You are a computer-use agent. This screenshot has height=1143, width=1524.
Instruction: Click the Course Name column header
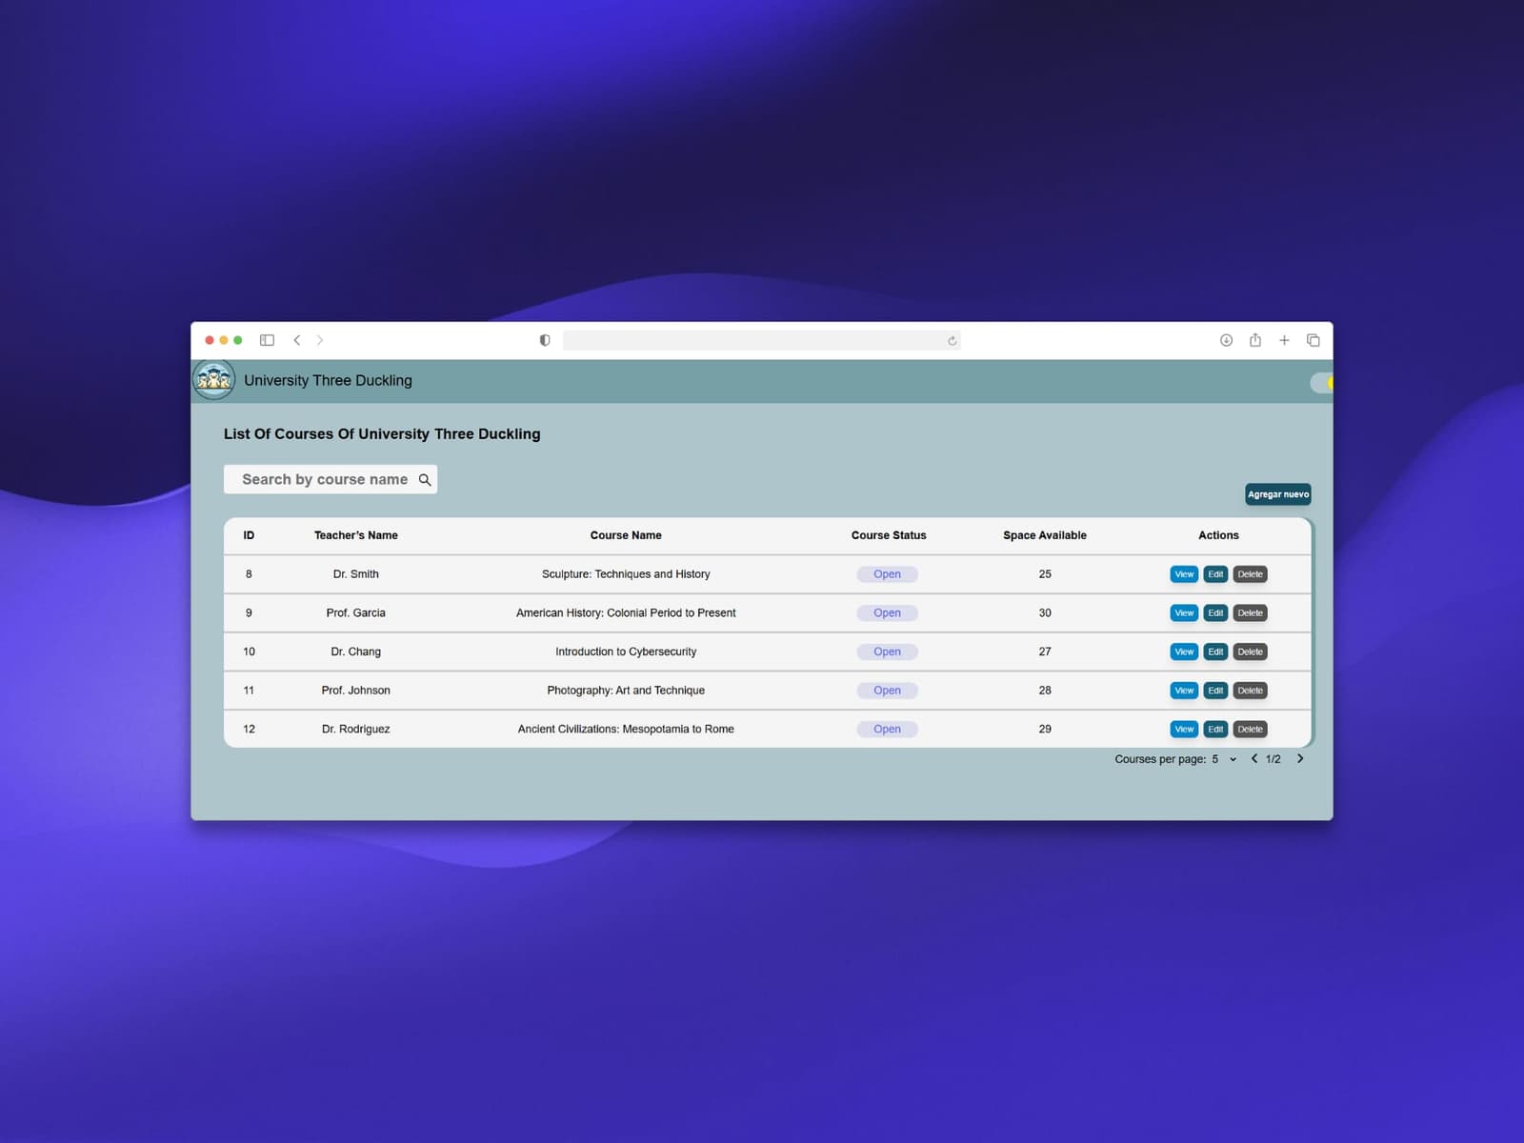pyautogui.click(x=626, y=535)
